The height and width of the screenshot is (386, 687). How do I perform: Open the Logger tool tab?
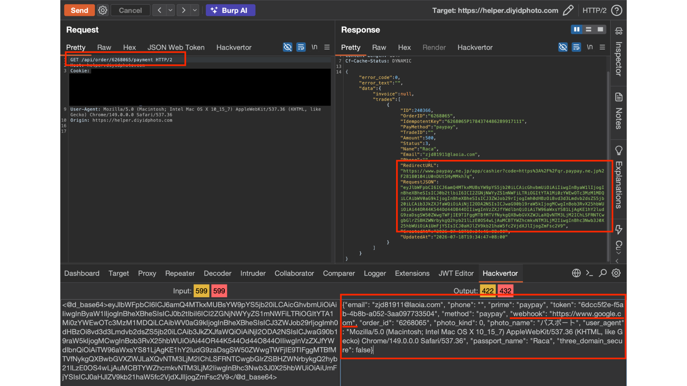point(375,273)
